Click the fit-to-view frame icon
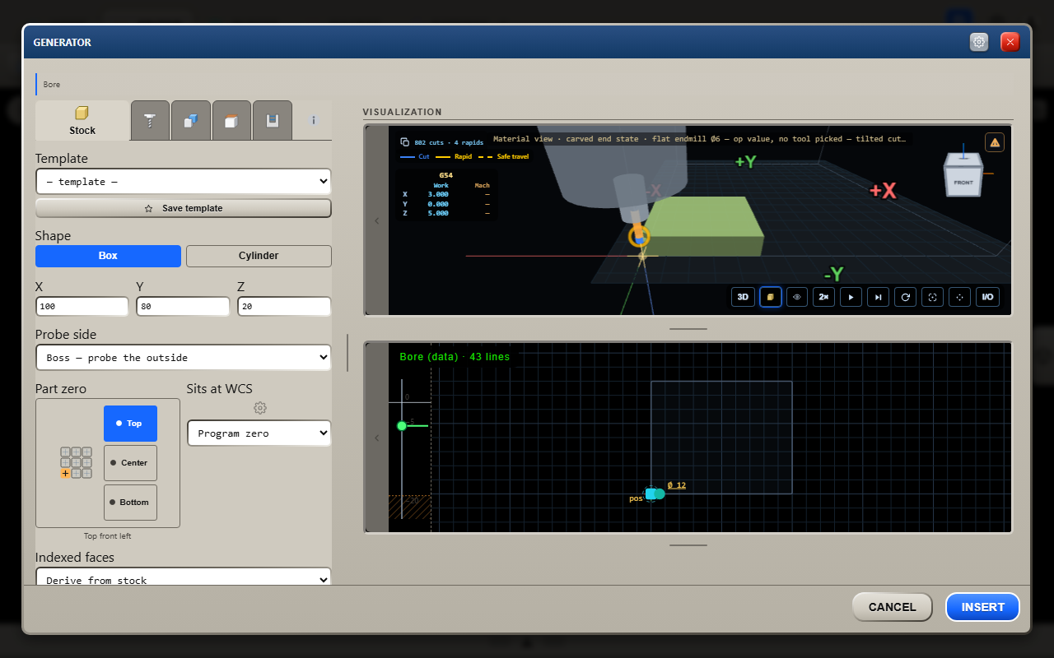The width and height of the screenshot is (1054, 658). tap(932, 297)
